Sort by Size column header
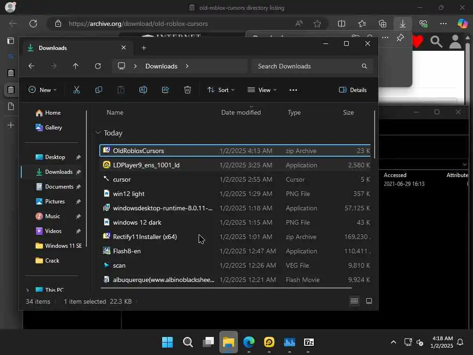This screenshot has width=473, height=355. coord(348,112)
